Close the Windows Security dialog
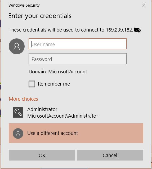Viewport: 152px width, 169px height. 144,5
